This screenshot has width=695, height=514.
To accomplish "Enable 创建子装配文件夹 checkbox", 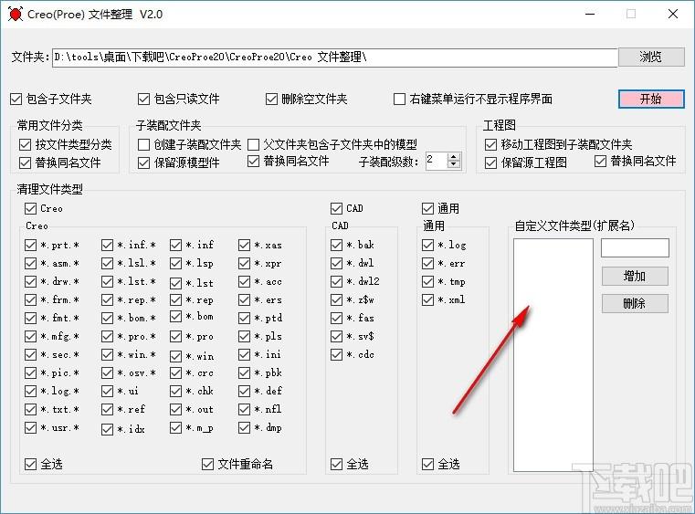I will click(143, 144).
